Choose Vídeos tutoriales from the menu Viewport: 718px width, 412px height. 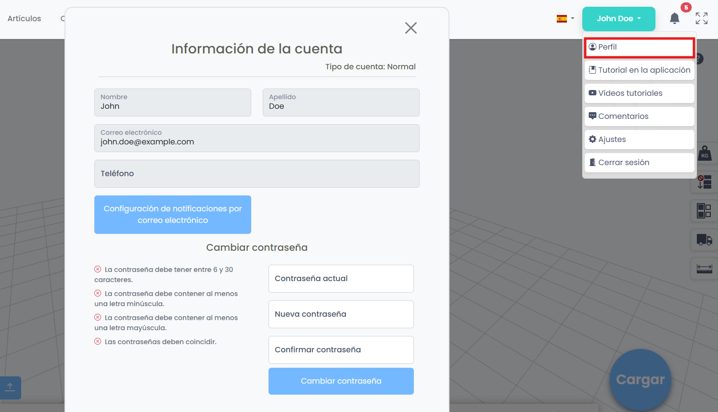639,93
